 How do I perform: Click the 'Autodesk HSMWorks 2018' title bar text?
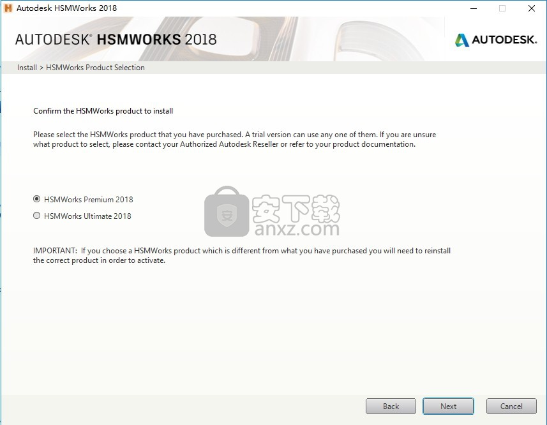coord(66,8)
